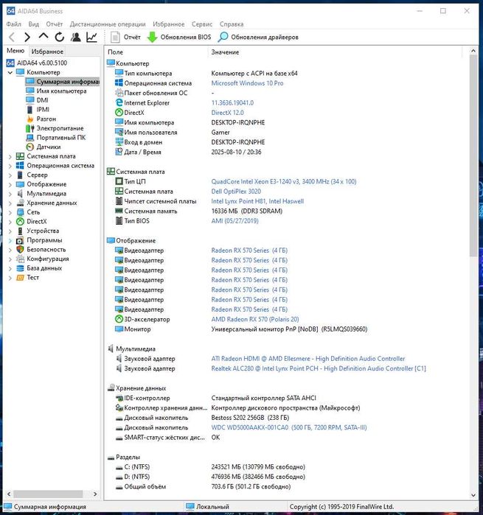Screen dimensions: 483x515
Task: Click the Тест tree icon
Action: 20,278
